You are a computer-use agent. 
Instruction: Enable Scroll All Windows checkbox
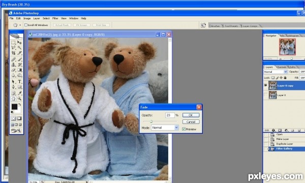pos(26,25)
